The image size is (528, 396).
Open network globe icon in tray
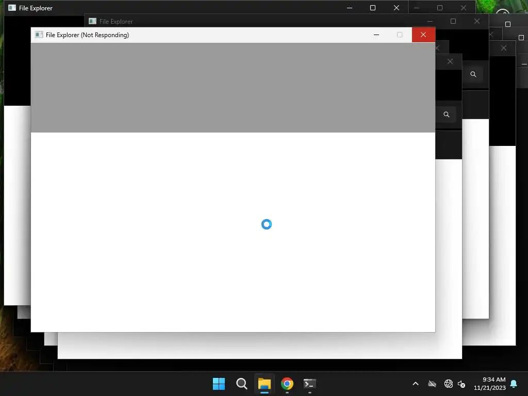pos(448,384)
